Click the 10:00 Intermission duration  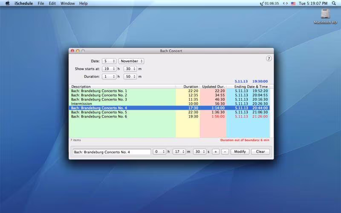click(193, 104)
